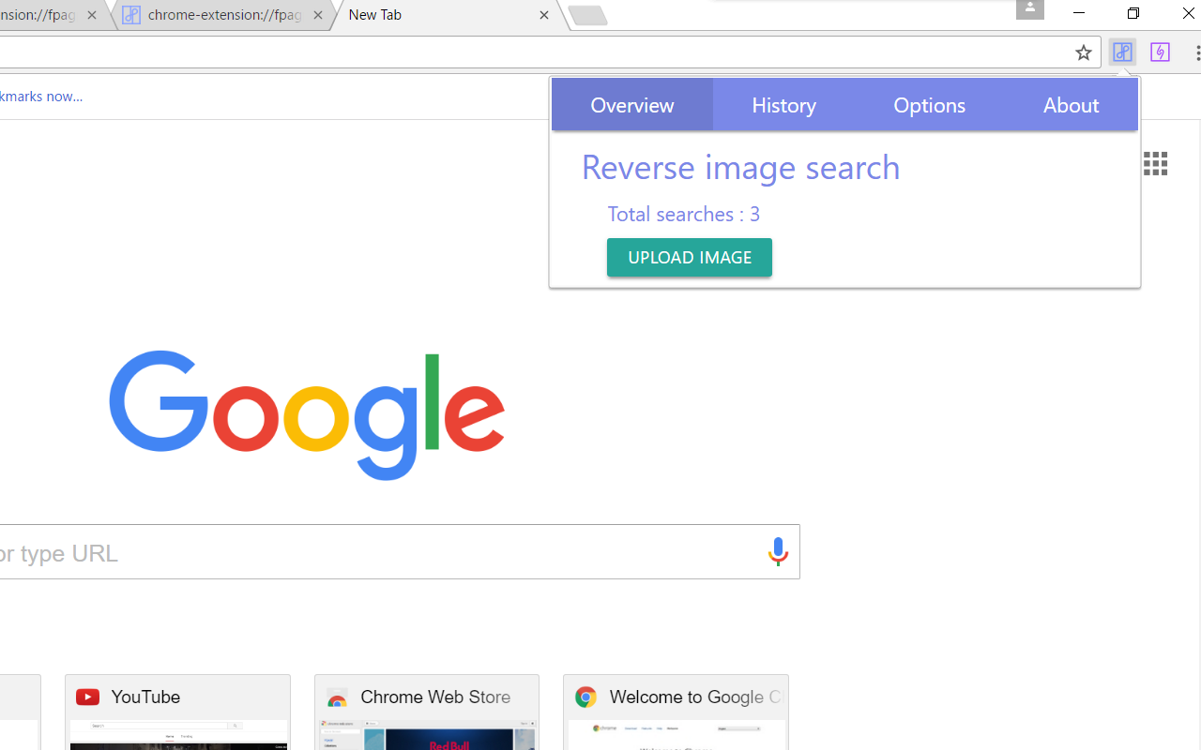
Task: Switch to the History tab
Action: click(x=783, y=105)
